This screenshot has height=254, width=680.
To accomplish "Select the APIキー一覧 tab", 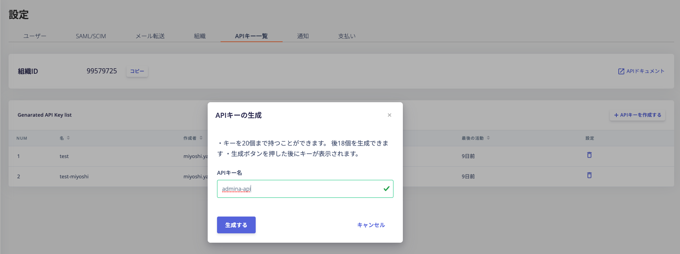I will [x=251, y=36].
